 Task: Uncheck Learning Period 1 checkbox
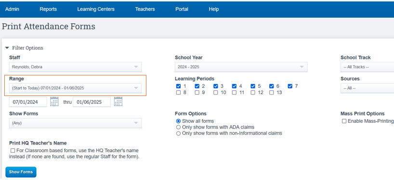pyautogui.click(x=178, y=86)
